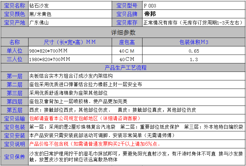
Task: Select the 宝贝运输 row label
Action: 15,118
